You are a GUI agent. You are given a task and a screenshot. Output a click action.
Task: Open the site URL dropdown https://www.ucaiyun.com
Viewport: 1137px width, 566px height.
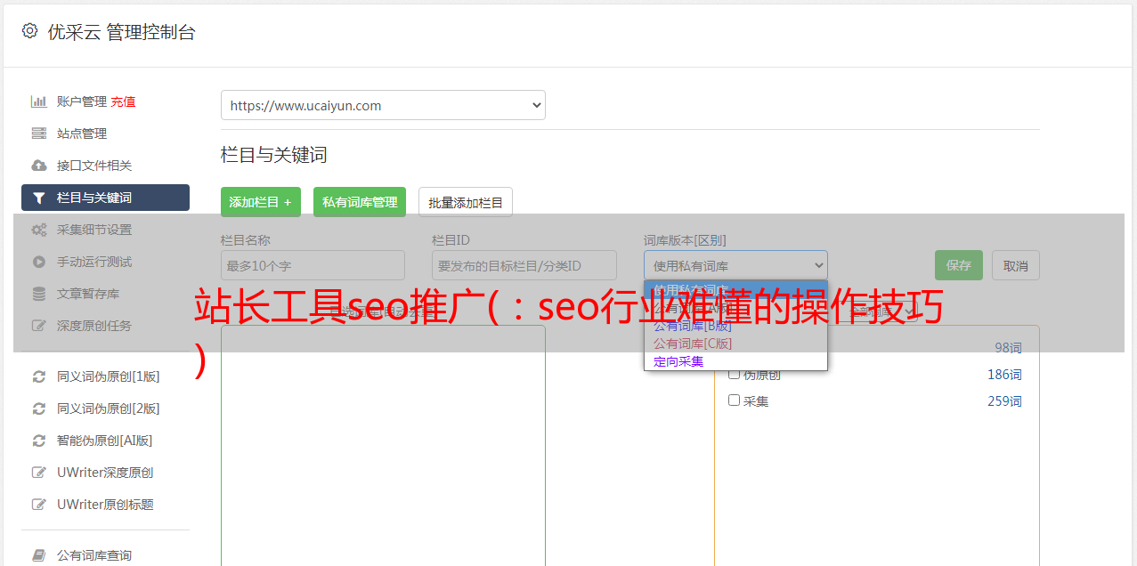tap(383, 105)
